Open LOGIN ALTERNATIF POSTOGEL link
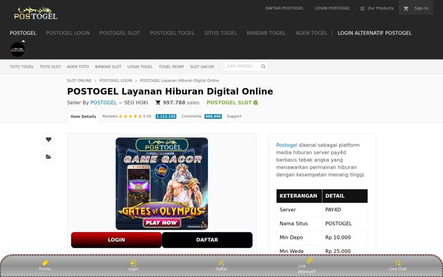This screenshot has width=443, height=277. pyautogui.click(x=375, y=33)
